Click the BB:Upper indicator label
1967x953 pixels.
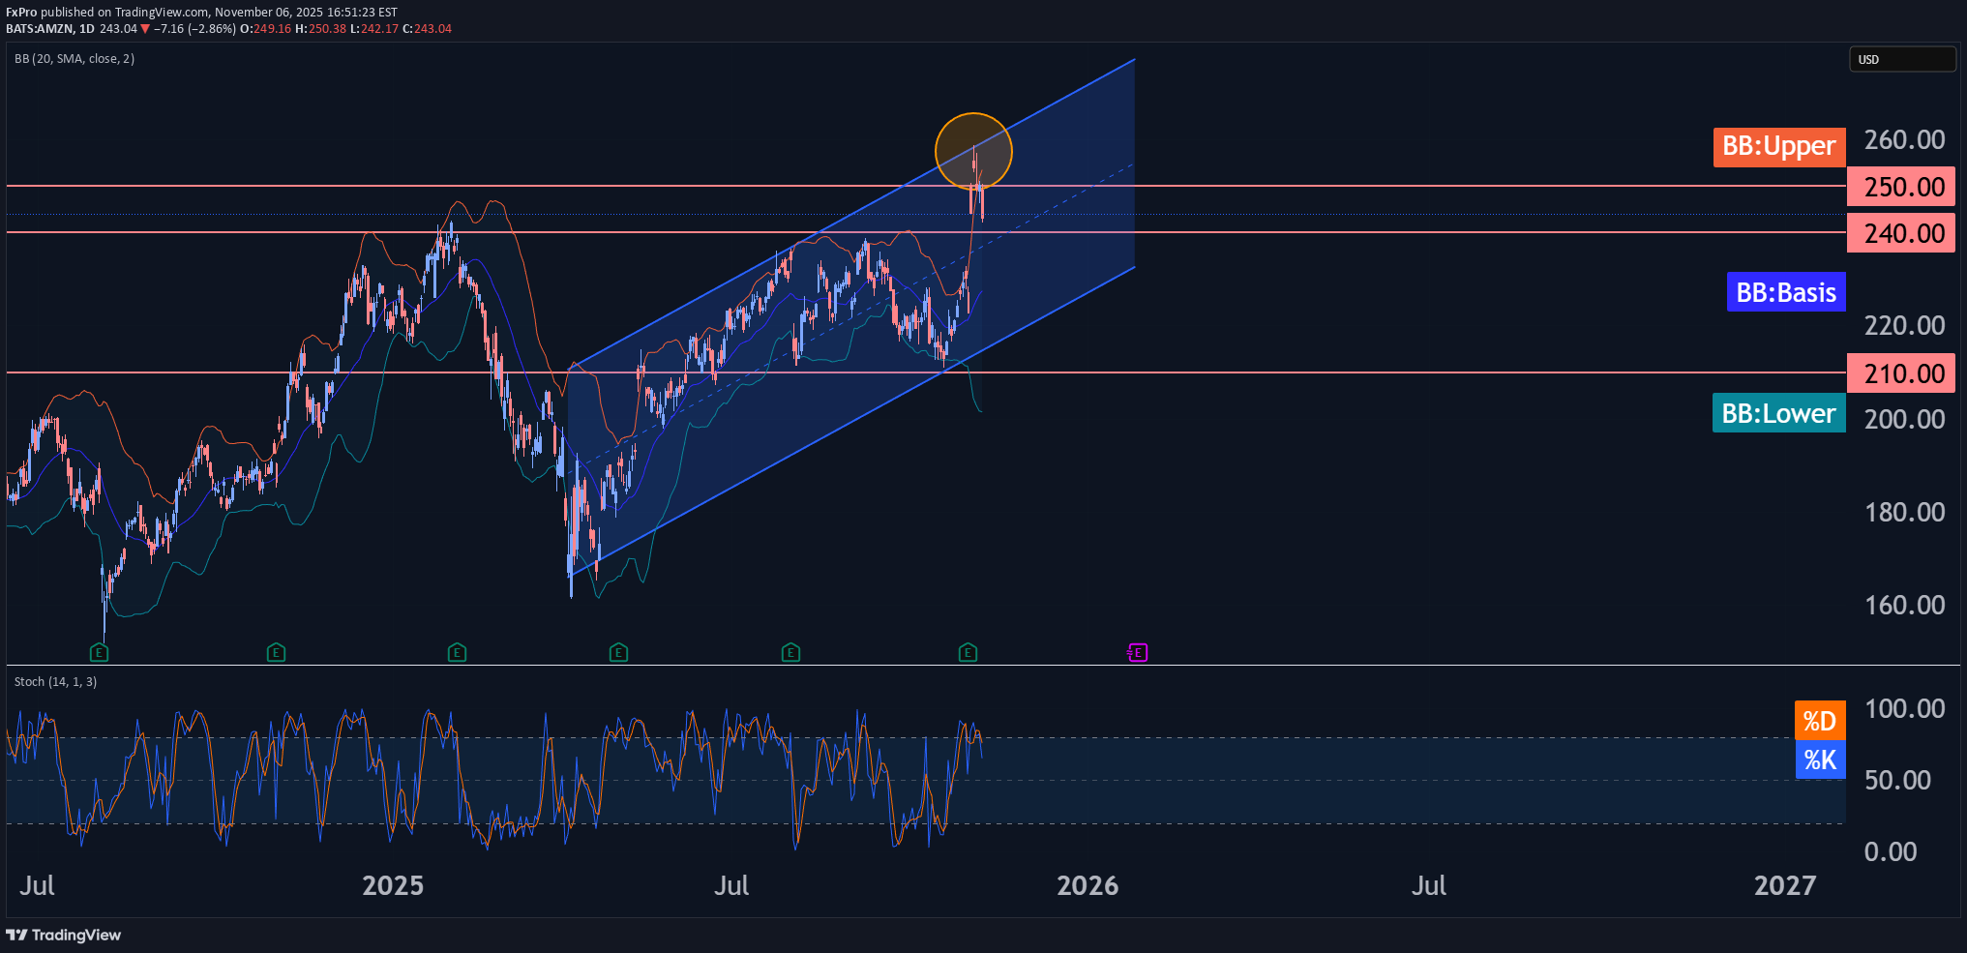(x=1778, y=147)
